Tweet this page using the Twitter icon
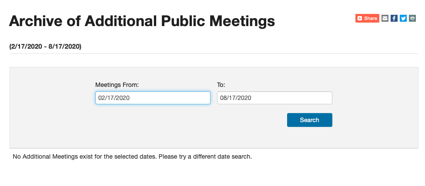Image resolution: width=425 pixels, height=186 pixels. (x=403, y=18)
